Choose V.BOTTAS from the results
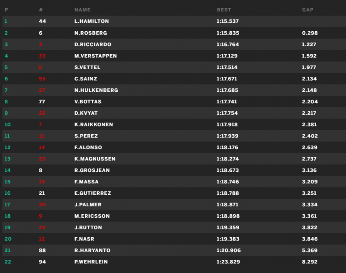 [88, 102]
